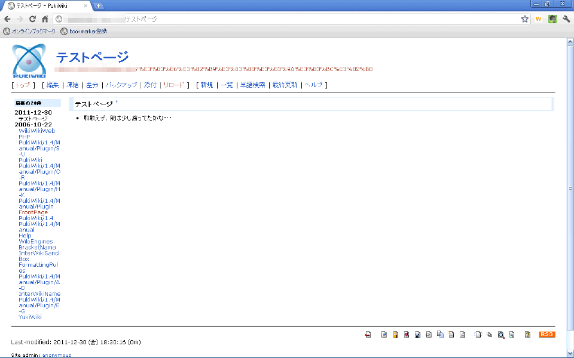Open the WikiEngines sidebar link
This screenshot has width=574, height=358.
pos(36,242)
